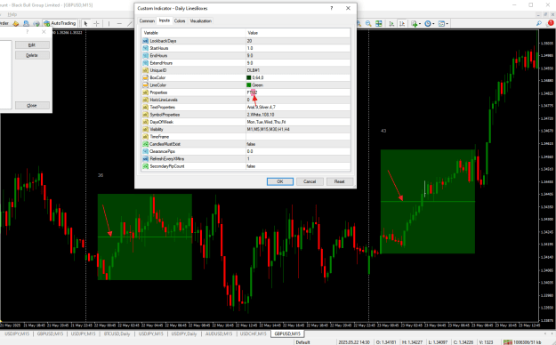Viewport: 556px width, 345px height.
Task: Click the Close button in the left dialog
Action: [32, 105]
